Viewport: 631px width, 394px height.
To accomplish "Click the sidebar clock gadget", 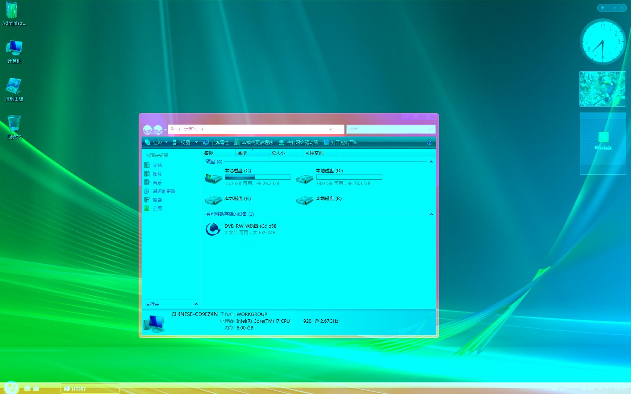I will [602, 42].
